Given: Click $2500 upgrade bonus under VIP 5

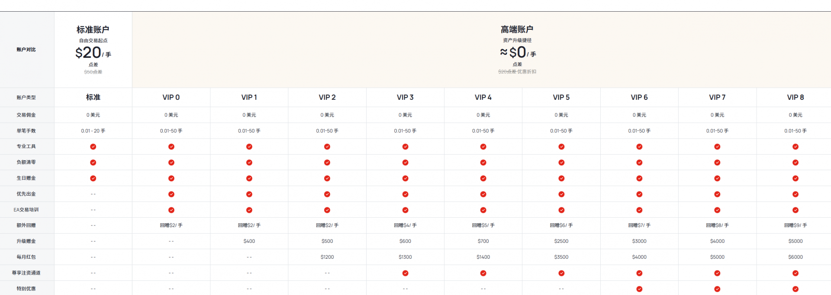Looking at the screenshot, I should point(561,241).
